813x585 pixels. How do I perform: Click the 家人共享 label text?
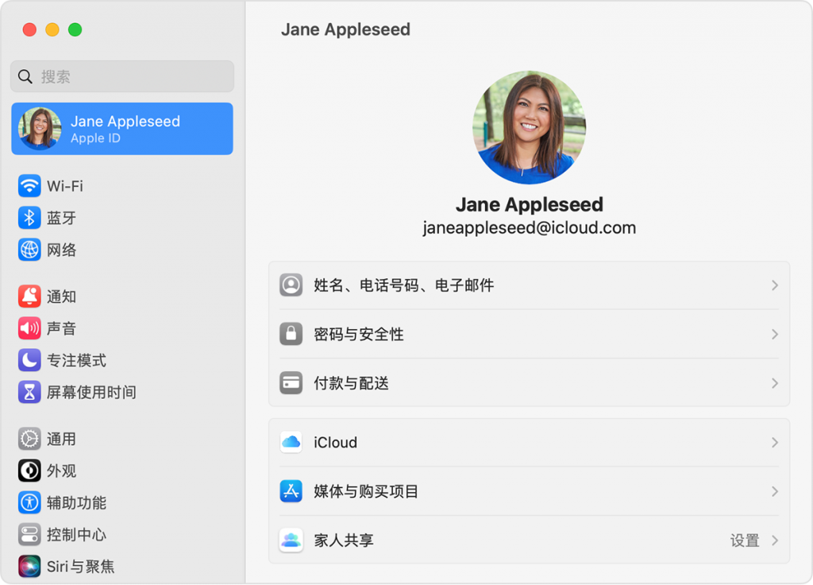(344, 540)
